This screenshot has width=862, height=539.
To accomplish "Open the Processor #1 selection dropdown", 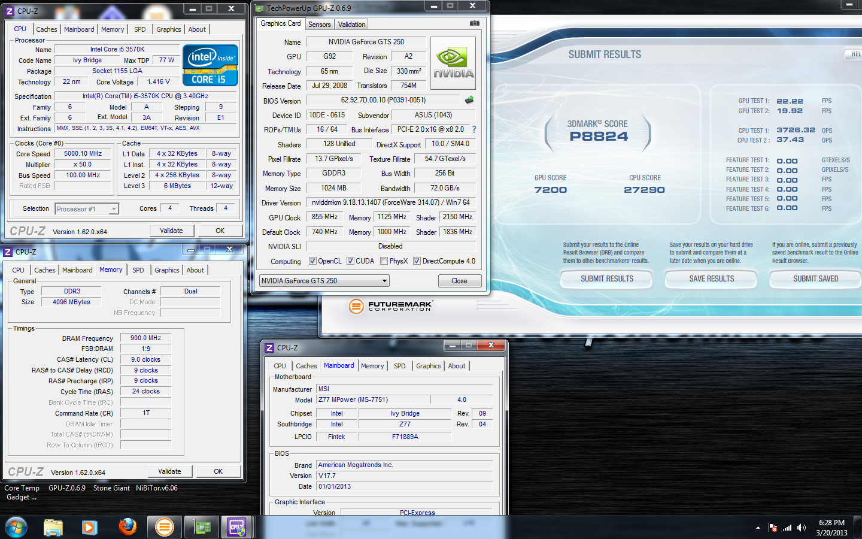I will click(87, 209).
